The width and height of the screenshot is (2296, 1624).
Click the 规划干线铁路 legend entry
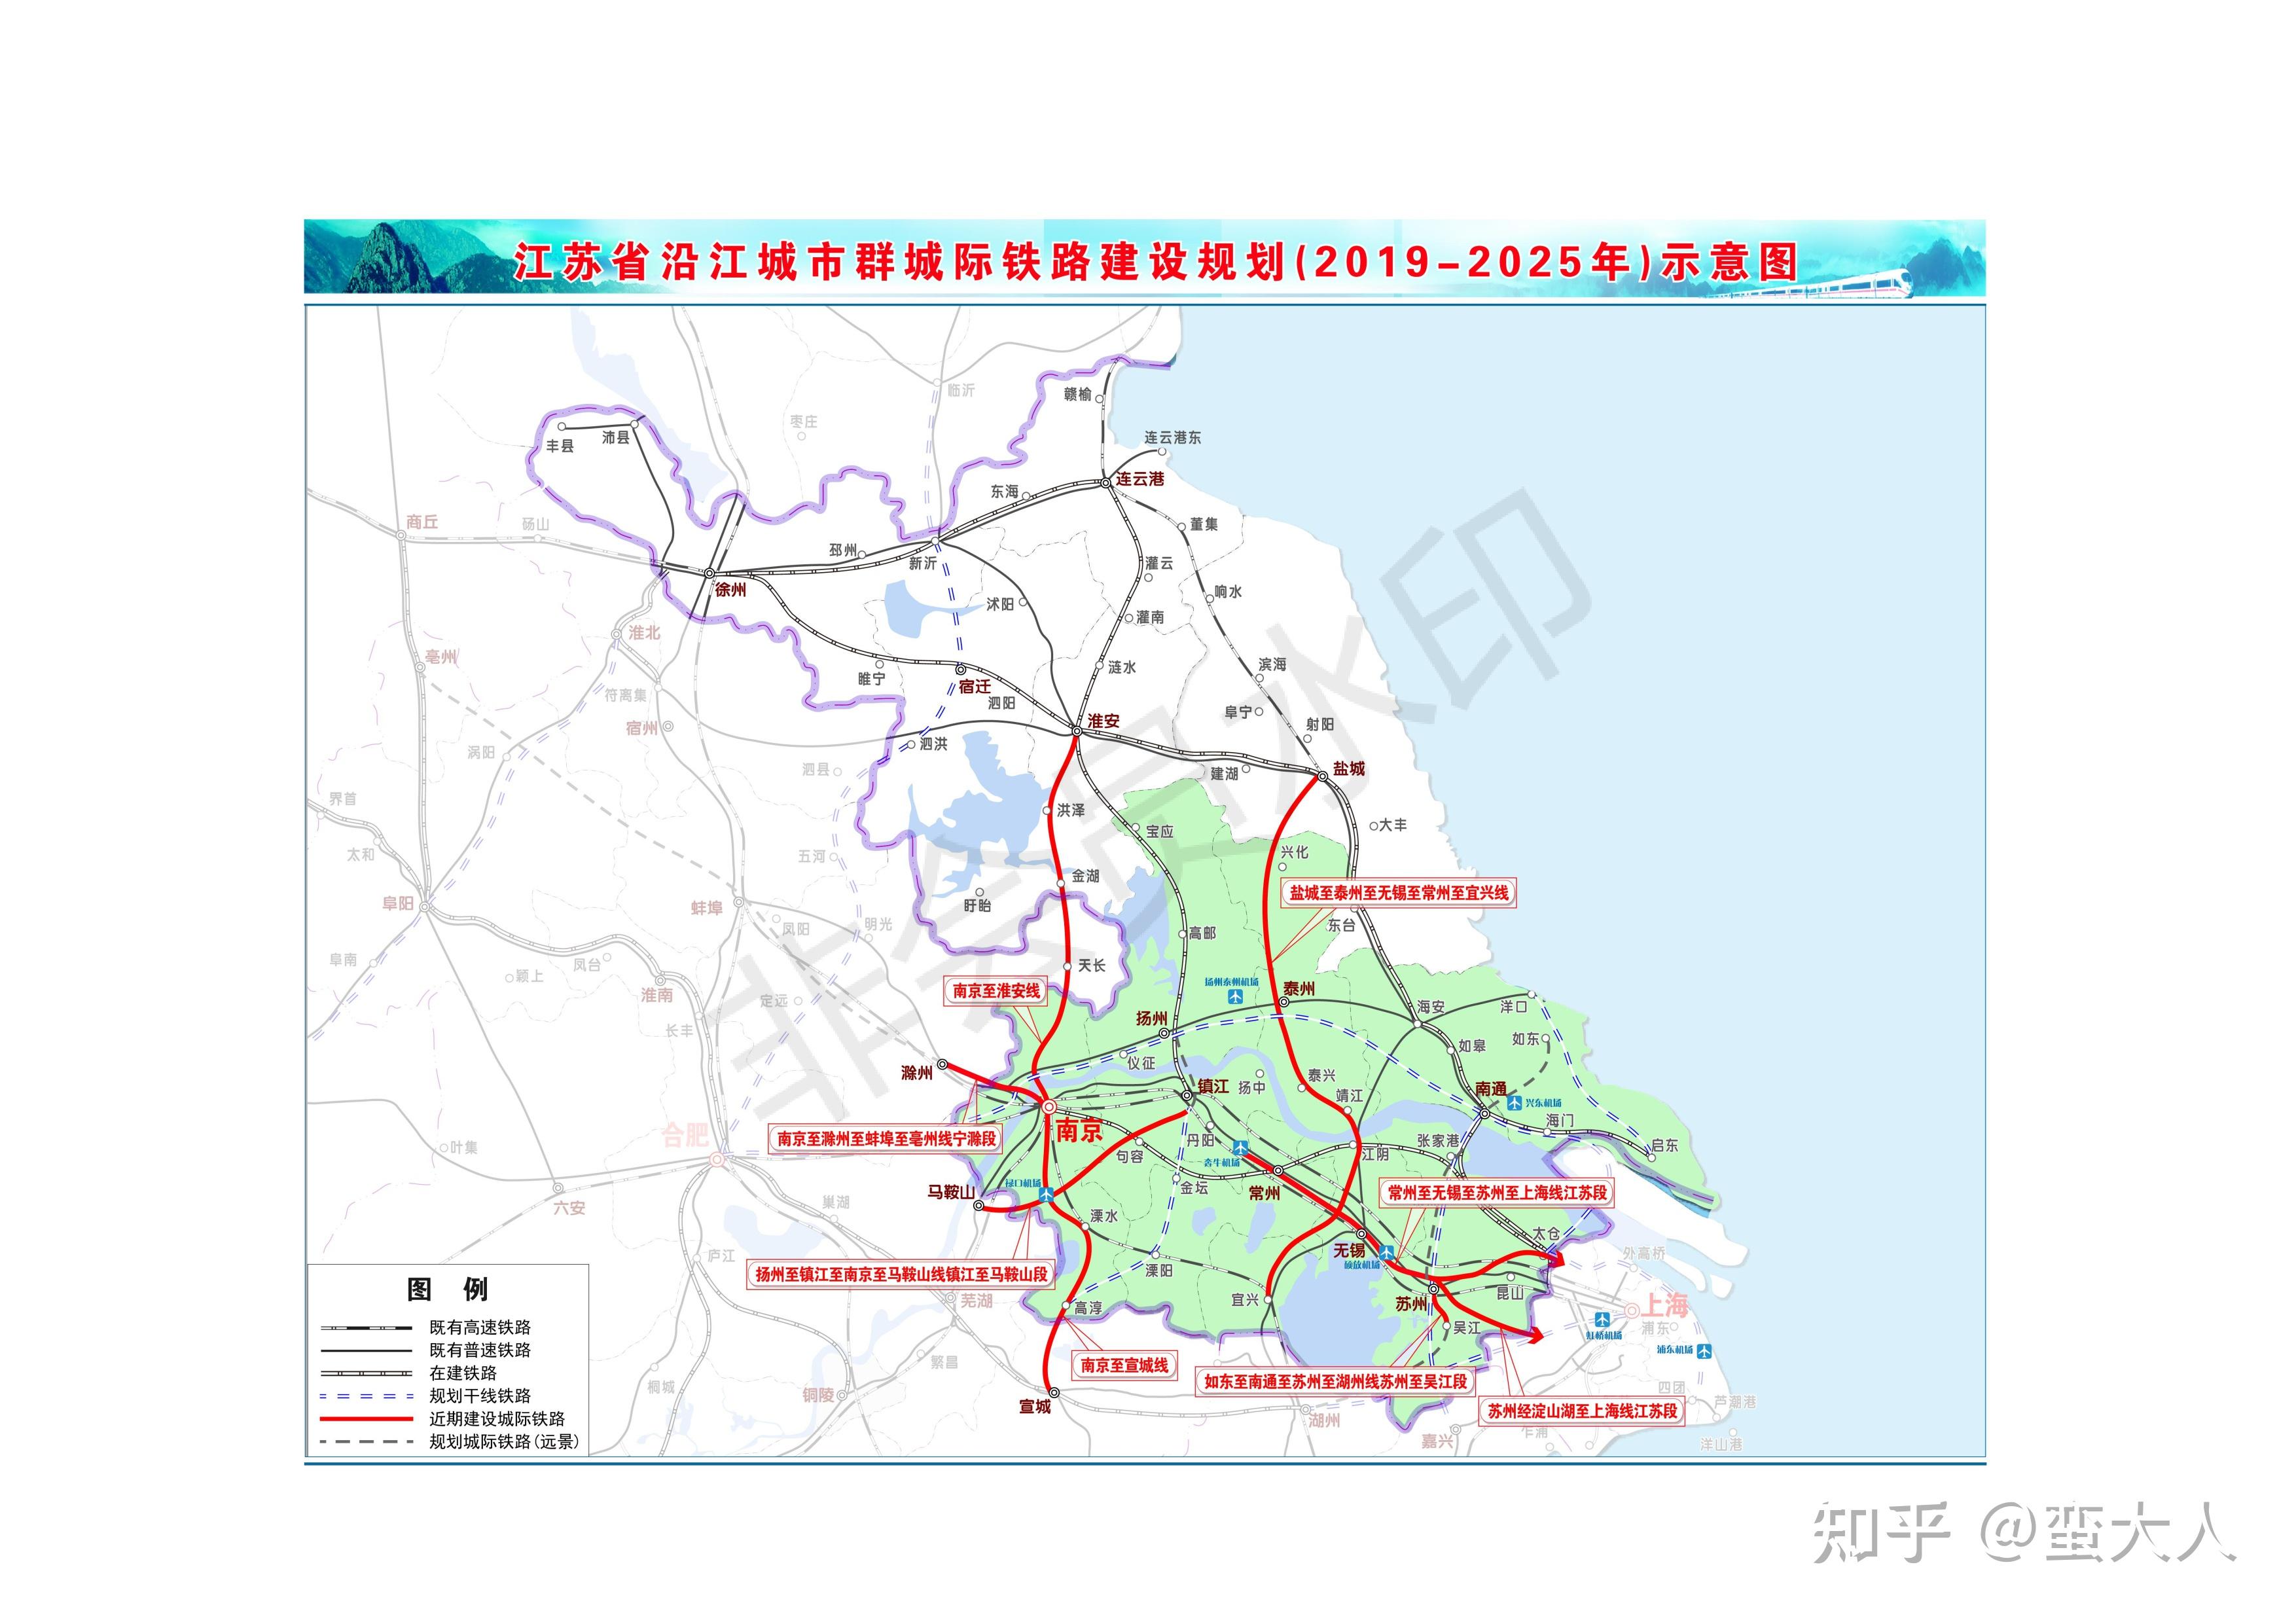click(x=480, y=1396)
